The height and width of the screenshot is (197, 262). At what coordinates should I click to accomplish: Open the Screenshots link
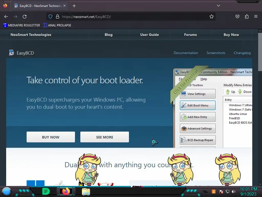[216, 53]
